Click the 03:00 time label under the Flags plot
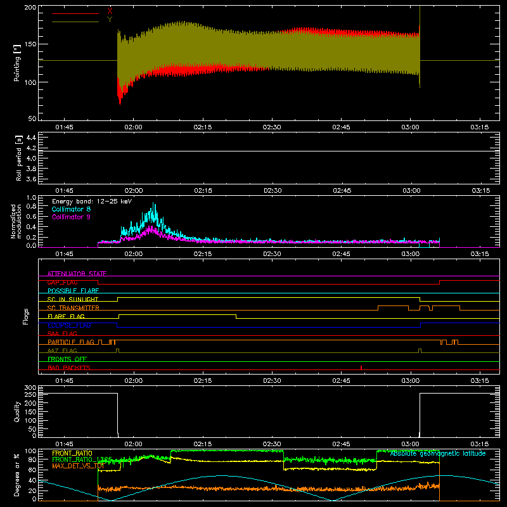The height and width of the screenshot is (507, 507). [x=410, y=381]
